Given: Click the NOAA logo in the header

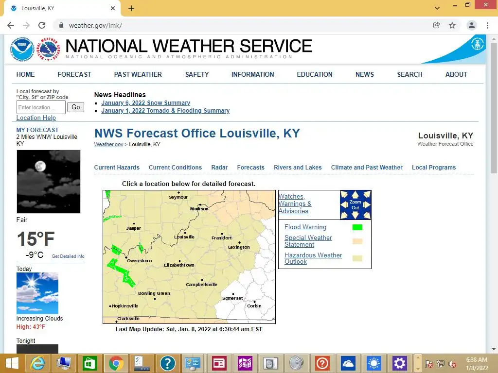Looking at the screenshot, I should pos(22,49).
